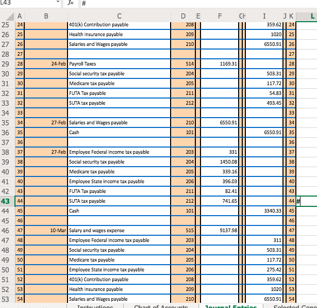
Task: Click the 'Employee Federal Income tax payable' cell in row 38
Action: (x=119, y=152)
